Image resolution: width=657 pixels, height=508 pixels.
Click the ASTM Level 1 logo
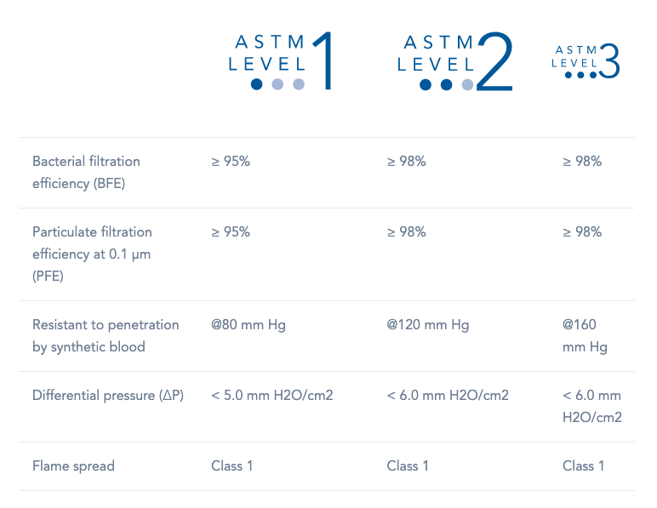pyautogui.click(x=280, y=61)
